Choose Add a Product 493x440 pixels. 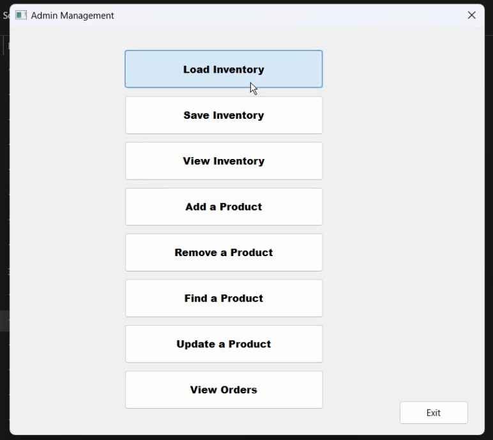pos(224,207)
